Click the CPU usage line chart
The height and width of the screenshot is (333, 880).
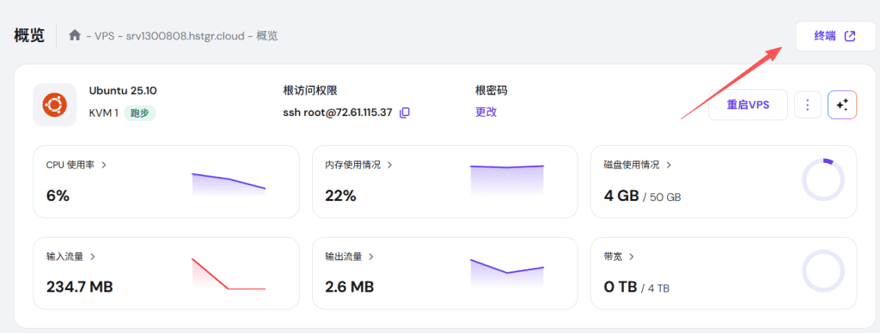229,185
